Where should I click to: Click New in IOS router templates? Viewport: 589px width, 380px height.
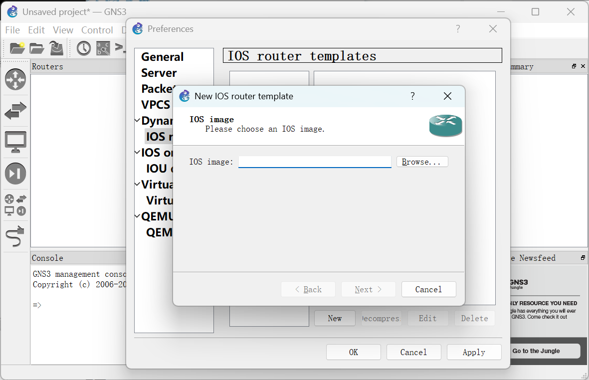coord(335,318)
